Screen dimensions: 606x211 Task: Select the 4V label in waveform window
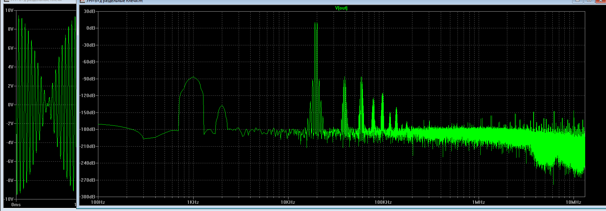tap(11, 67)
